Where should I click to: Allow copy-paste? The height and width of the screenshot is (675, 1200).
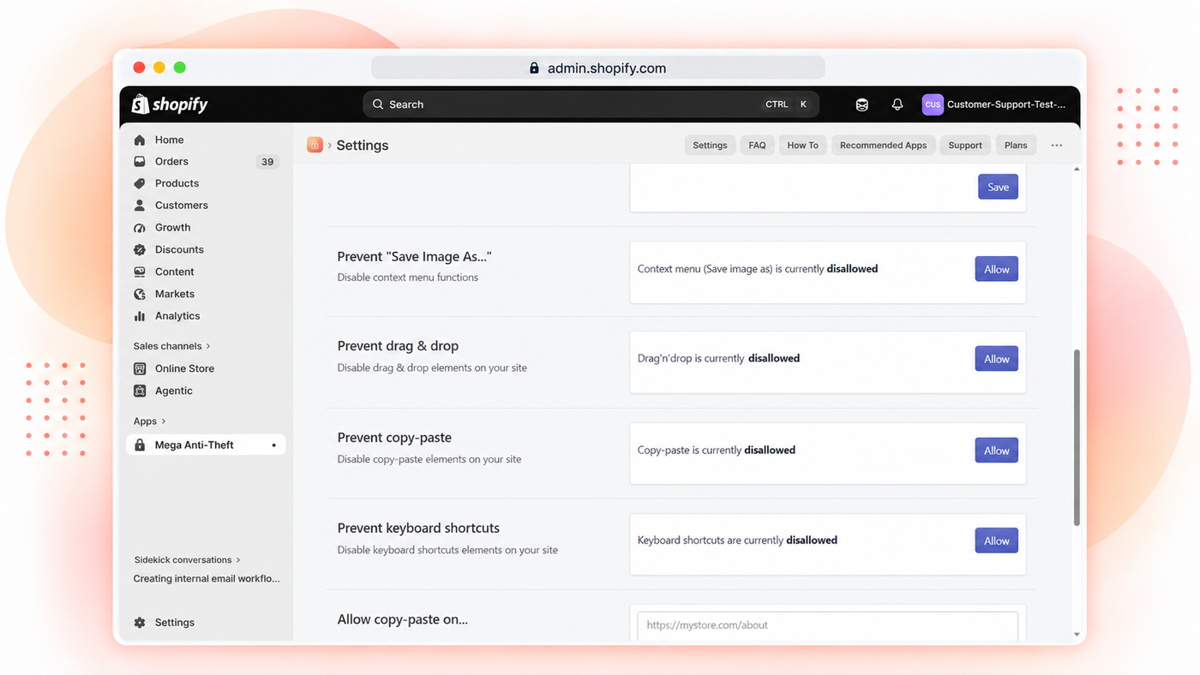coord(996,451)
